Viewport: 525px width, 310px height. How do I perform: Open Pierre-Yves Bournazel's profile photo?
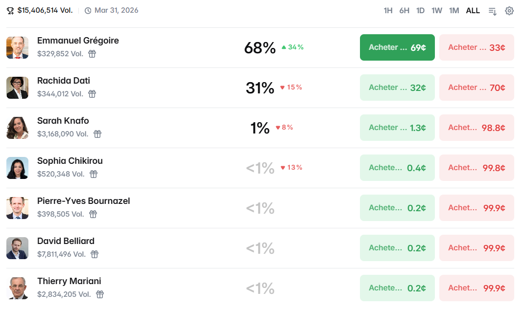pos(17,208)
